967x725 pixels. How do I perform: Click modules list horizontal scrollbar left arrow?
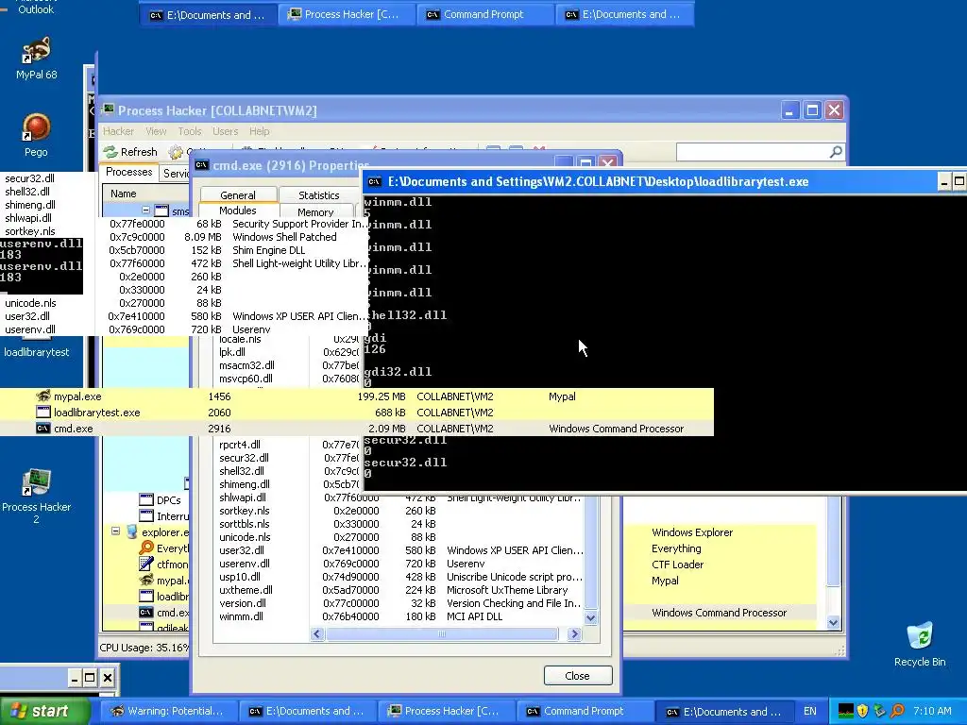click(x=317, y=633)
